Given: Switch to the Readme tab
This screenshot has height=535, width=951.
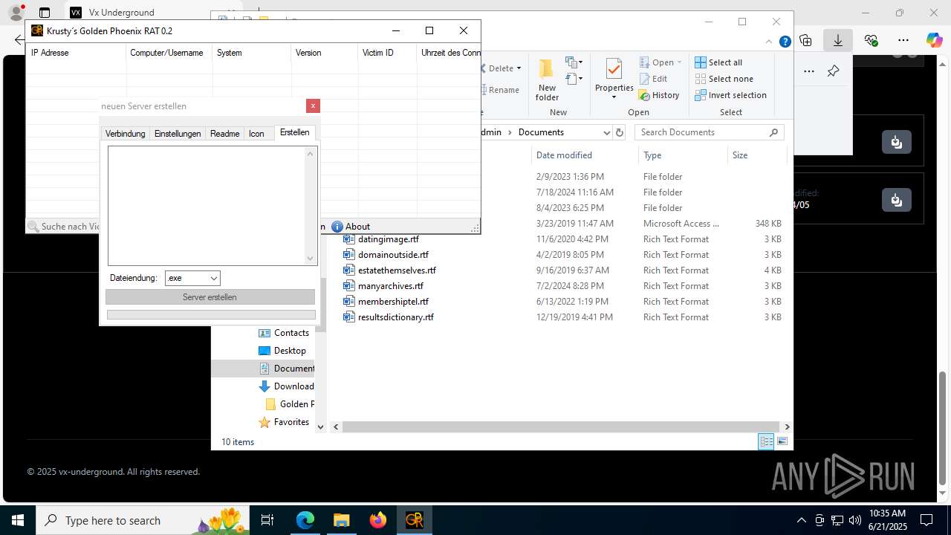Looking at the screenshot, I should click(224, 134).
